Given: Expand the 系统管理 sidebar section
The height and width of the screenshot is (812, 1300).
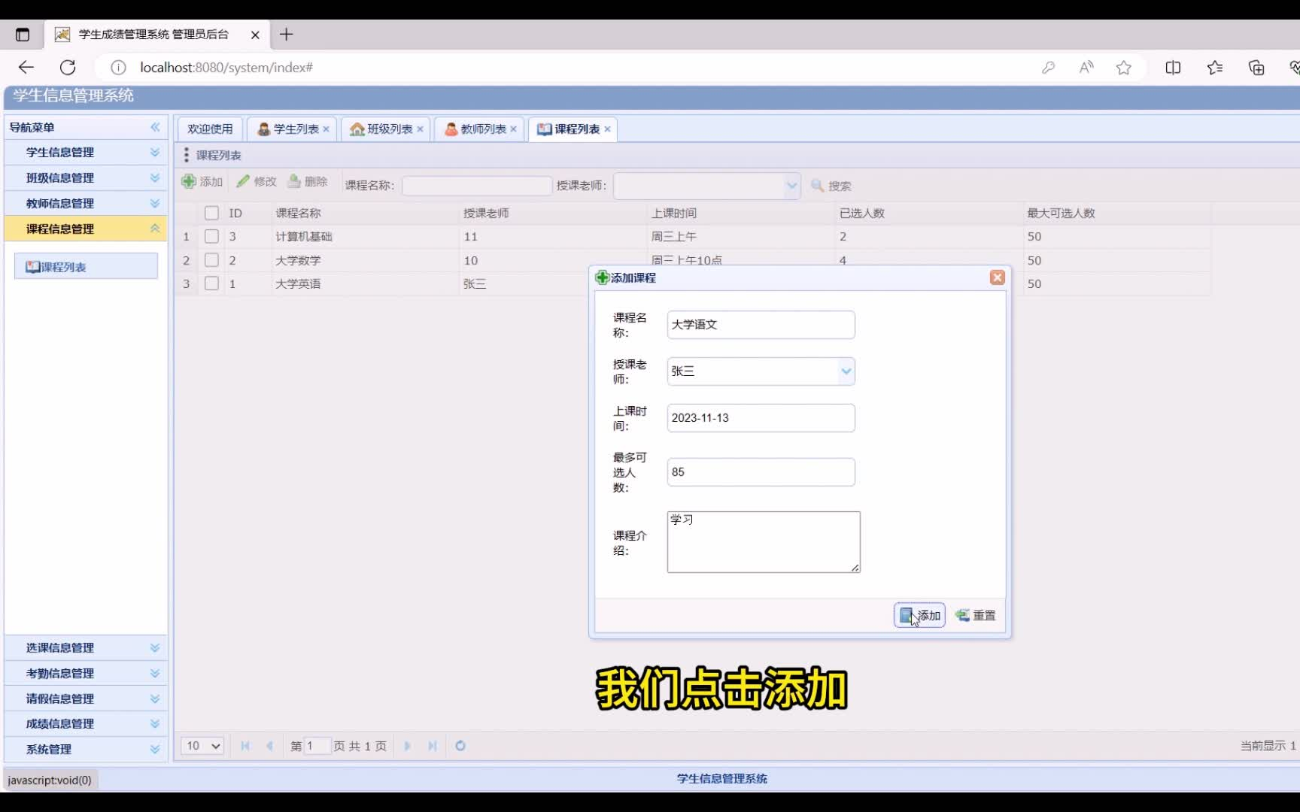Looking at the screenshot, I should coord(85,749).
